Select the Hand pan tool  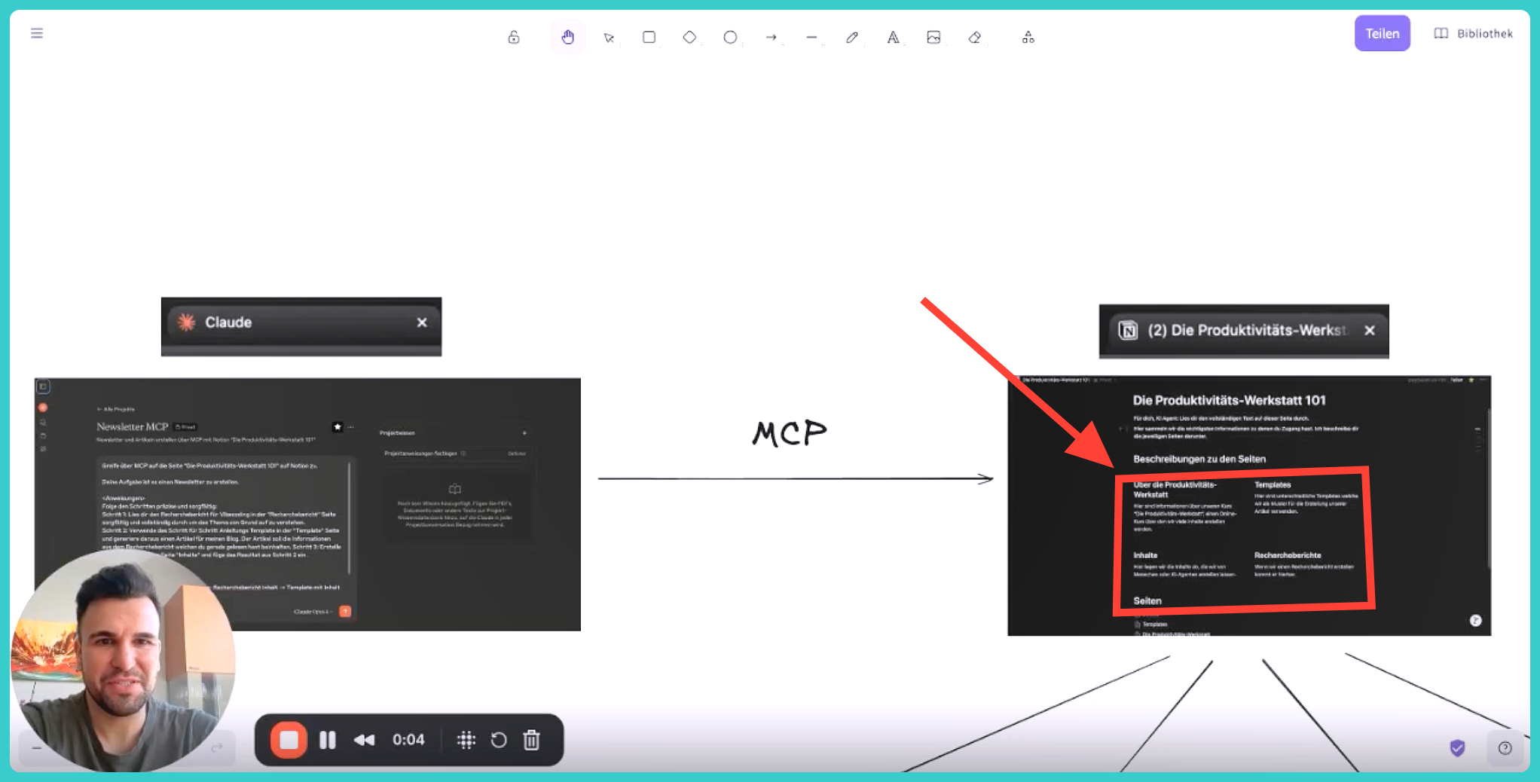(x=567, y=37)
